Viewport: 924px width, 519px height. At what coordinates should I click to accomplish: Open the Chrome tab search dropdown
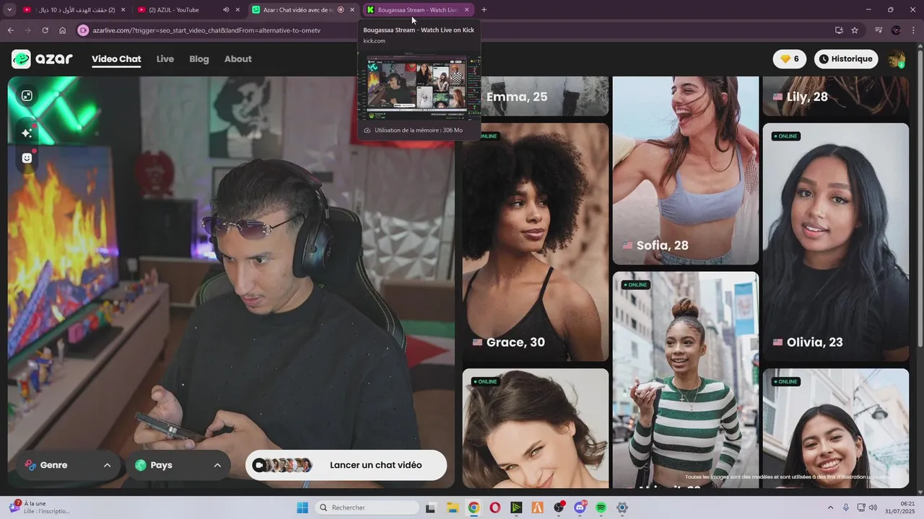click(9, 10)
